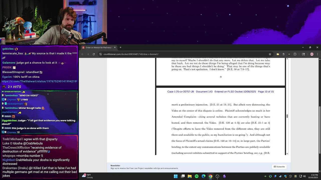Viewport: 321px width, 180px height.
Task: Go forward in browser history
Action: [88, 54]
